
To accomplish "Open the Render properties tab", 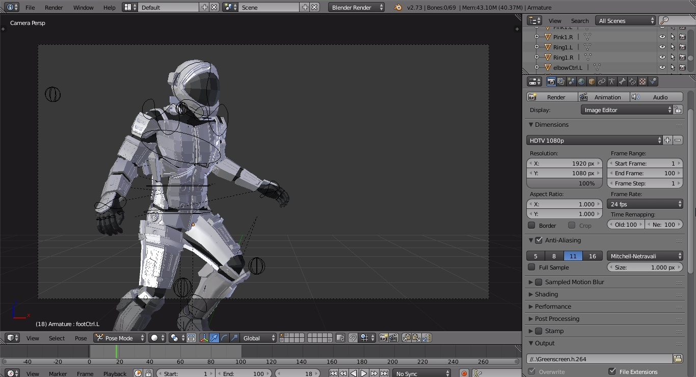I will pos(551,82).
